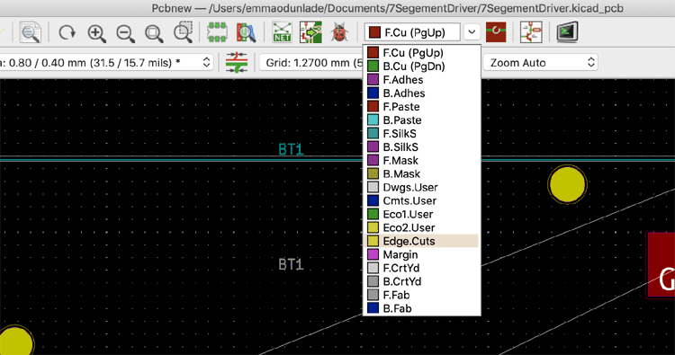Choose F.Mask layer entry

click(x=422, y=160)
